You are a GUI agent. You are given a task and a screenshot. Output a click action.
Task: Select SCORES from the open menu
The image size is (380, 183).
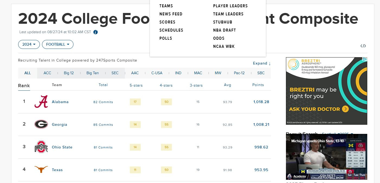click(167, 22)
